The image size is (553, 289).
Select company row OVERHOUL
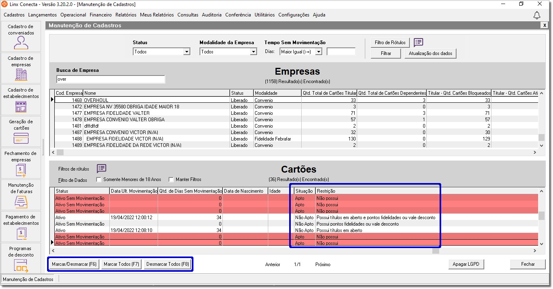pos(296,100)
